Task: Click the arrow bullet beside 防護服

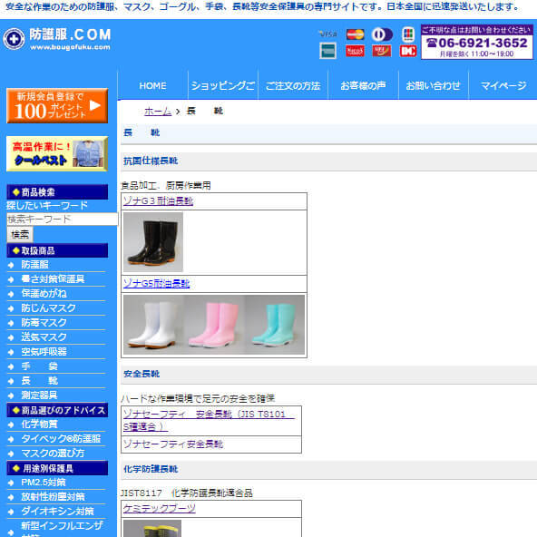Action: tap(11, 265)
